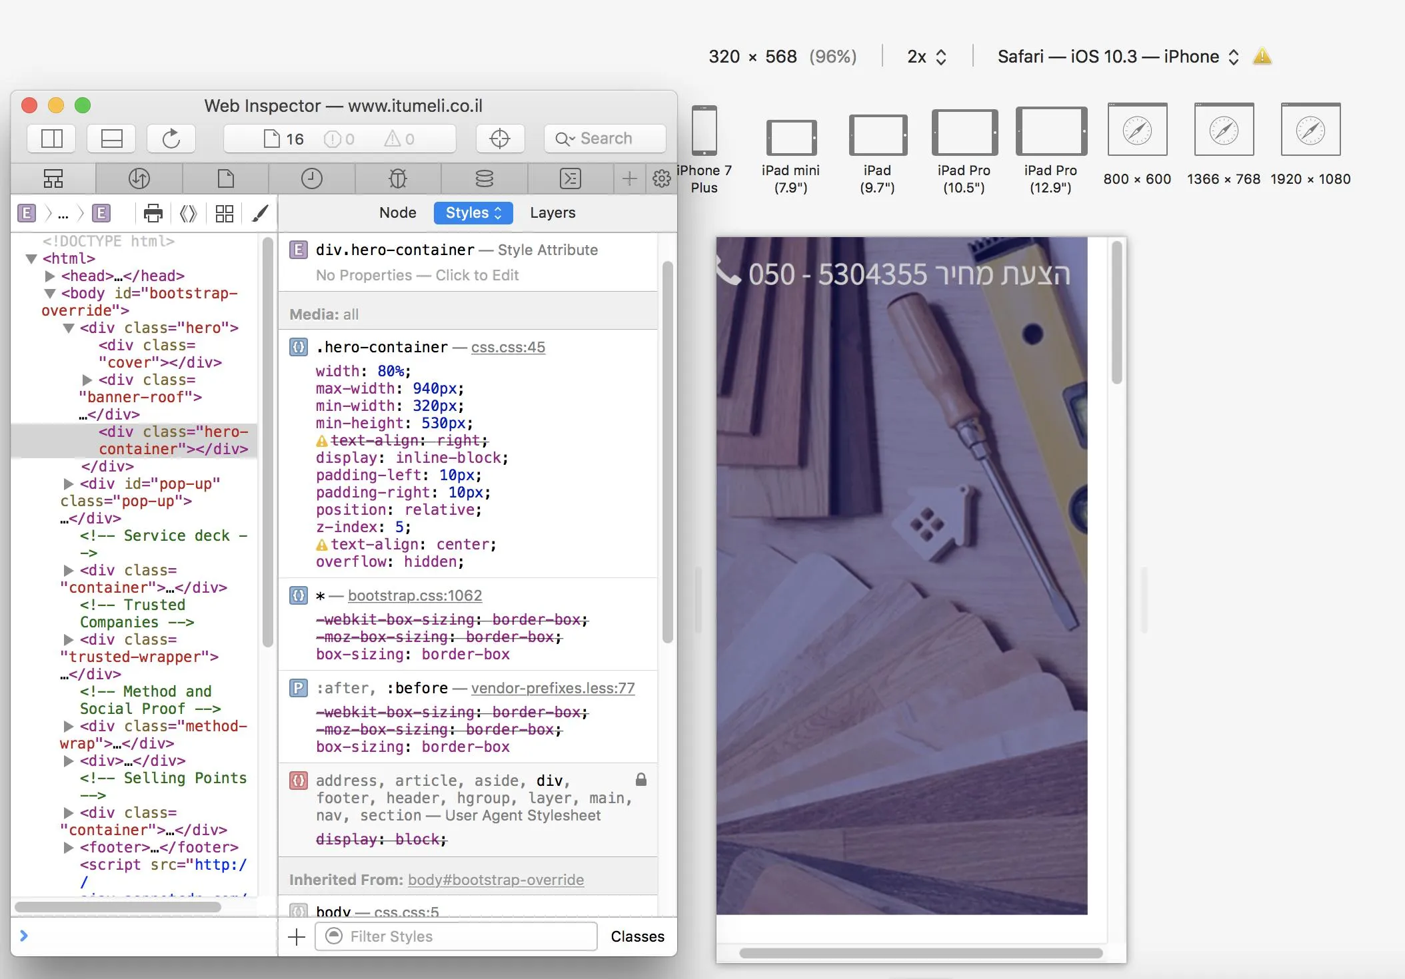Open the Console tab icon
This screenshot has width=1405, height=979.
click(571, 178)
